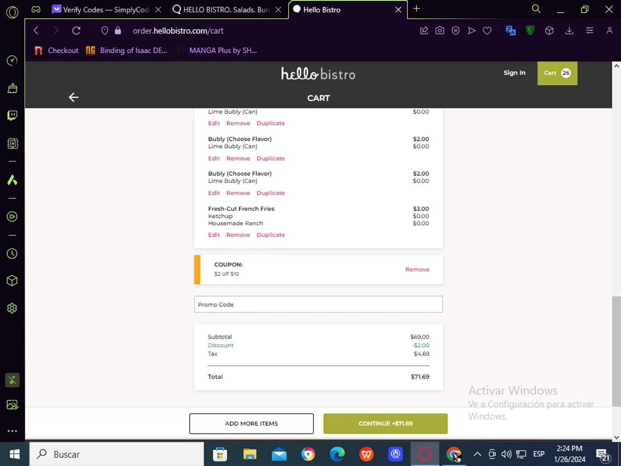
Task: Click Sign In link
Action: 514,73
